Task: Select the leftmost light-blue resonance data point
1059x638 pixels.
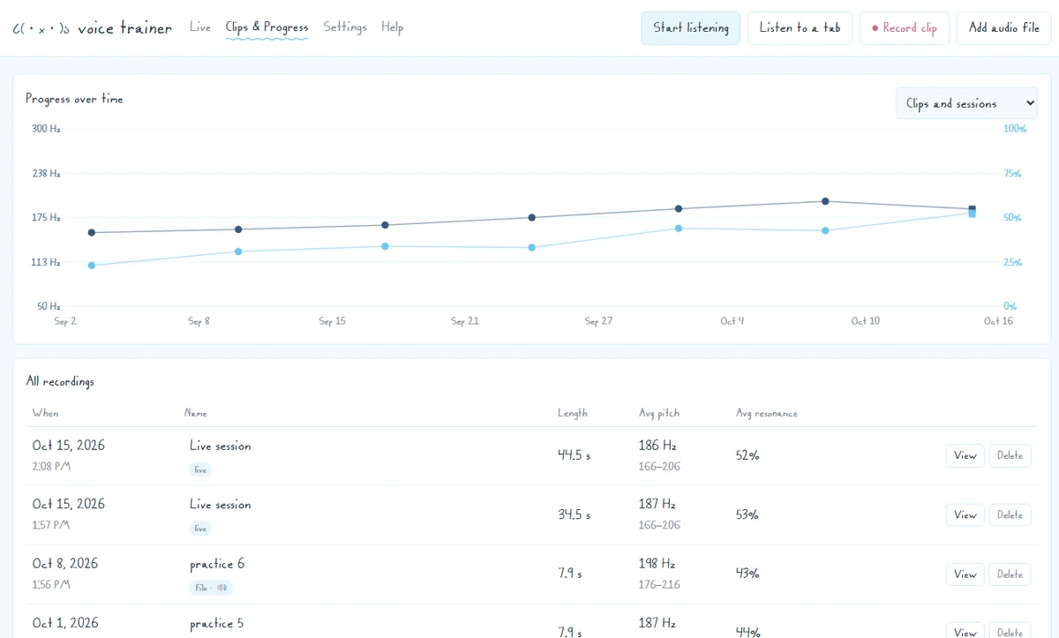Action: tap(92, 265)
